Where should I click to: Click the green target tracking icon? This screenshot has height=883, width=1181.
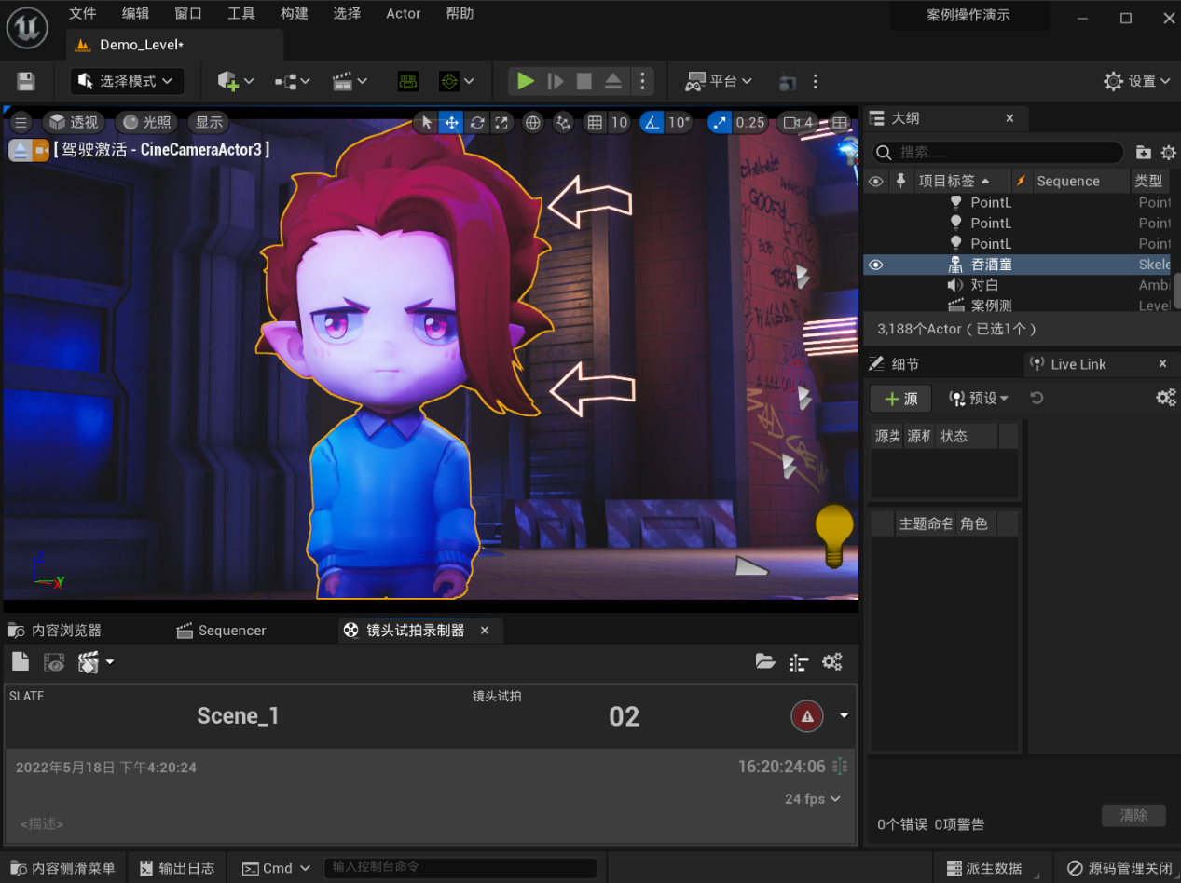[x=450, y=81]
